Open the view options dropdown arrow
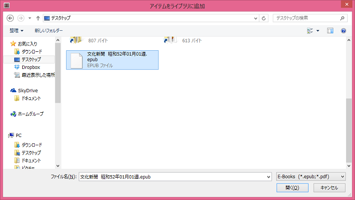This screenshot has width=355, height=200. 317,31
